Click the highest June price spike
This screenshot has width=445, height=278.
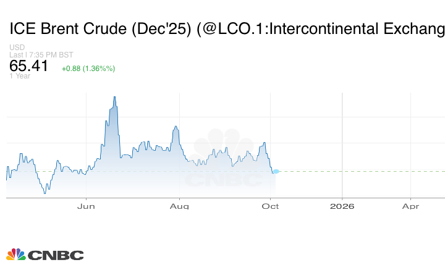[115, 98]
